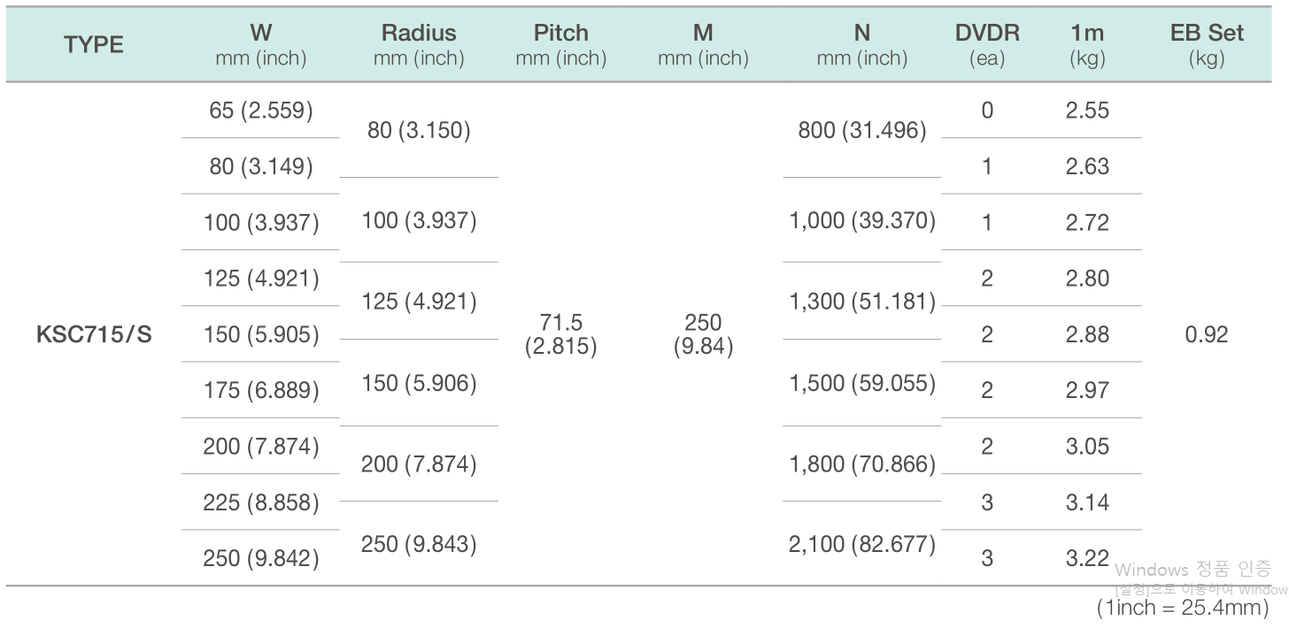Viewport: 1289px width, 628px height.
Task: Select the 80 (3.150) radius cell
Action: (x=419, y=131)
